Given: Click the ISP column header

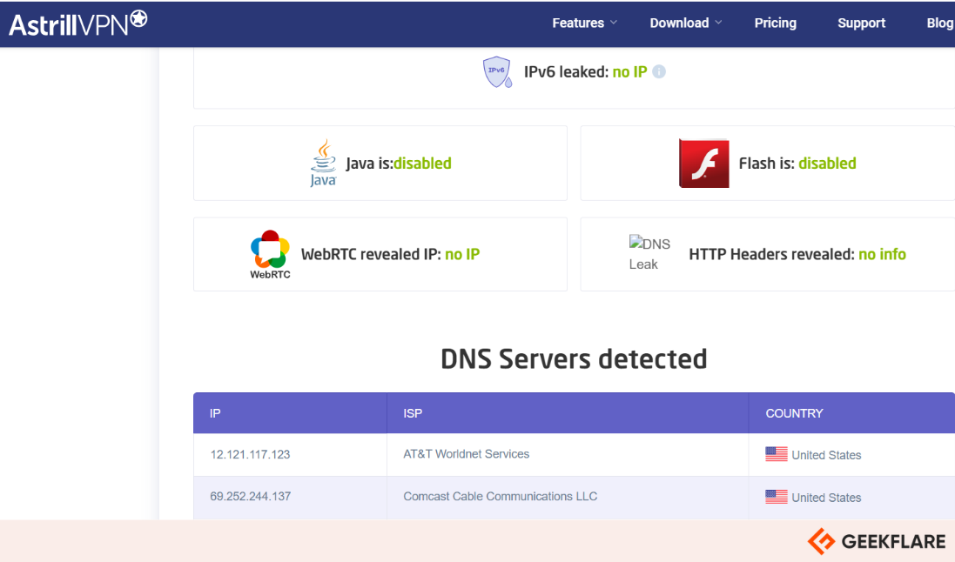Looking at the screenshot, I should point(413,413).
